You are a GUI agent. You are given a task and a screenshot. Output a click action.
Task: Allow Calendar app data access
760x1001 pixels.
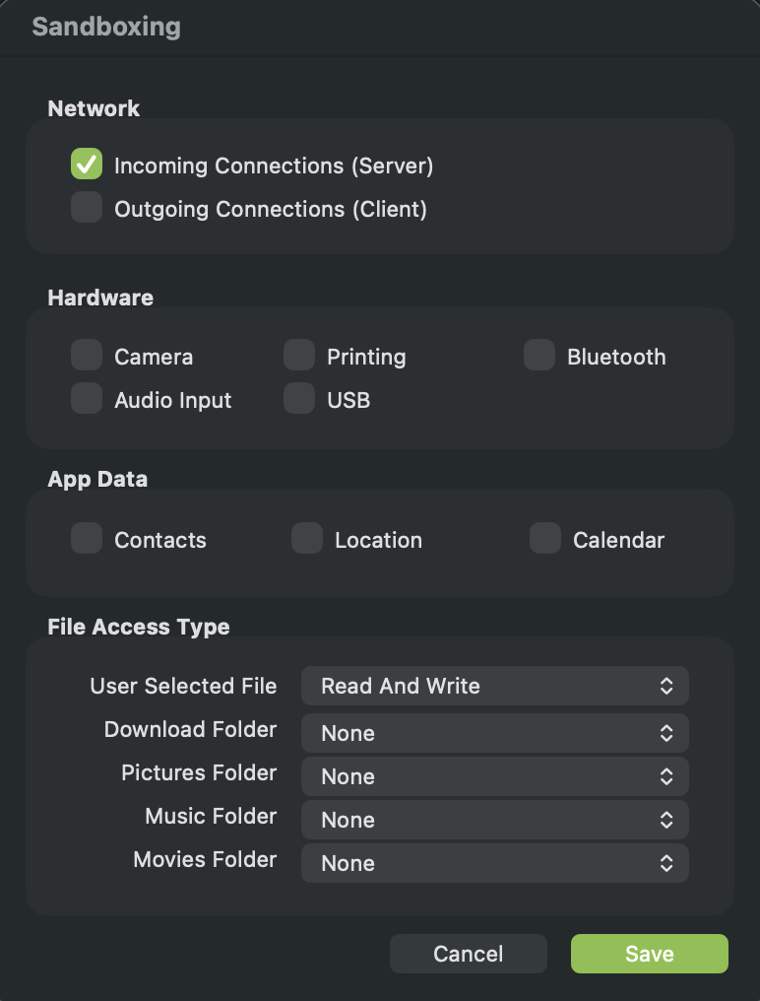point(545,539)
